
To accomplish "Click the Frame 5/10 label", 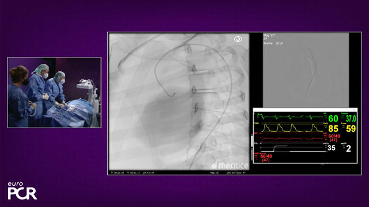I will 273,44.
